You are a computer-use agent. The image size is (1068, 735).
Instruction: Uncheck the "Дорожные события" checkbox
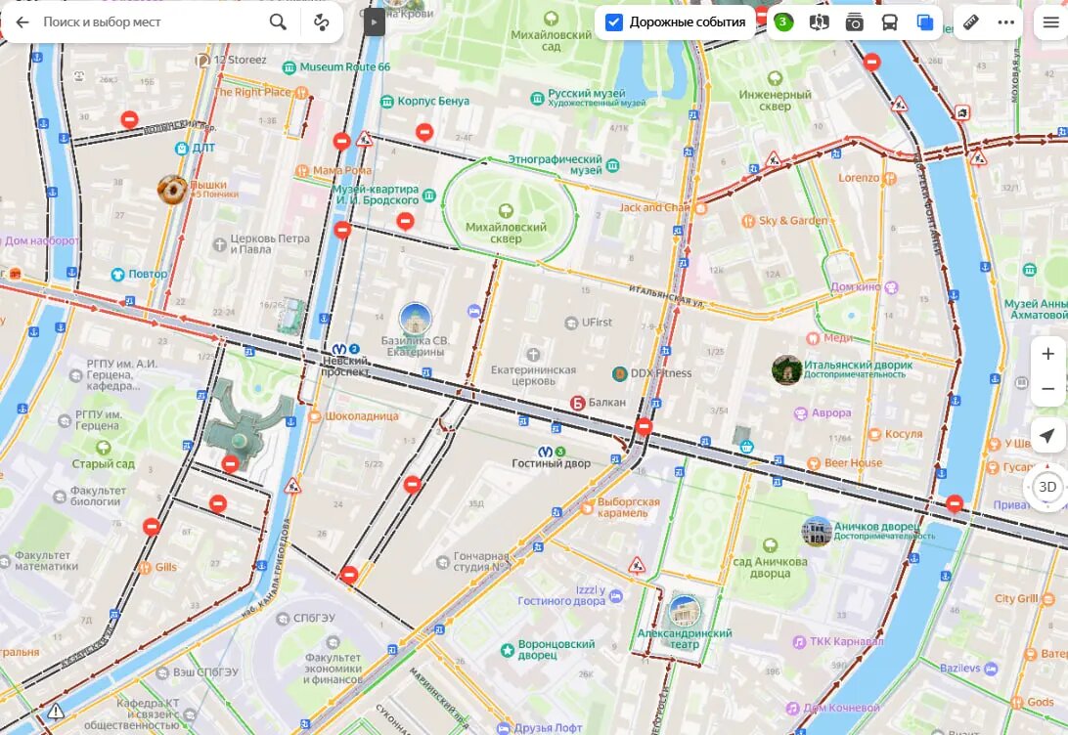tap(613, 22)
